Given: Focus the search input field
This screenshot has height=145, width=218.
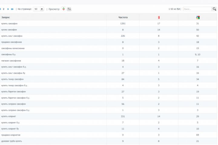Looking at the screenshot, I should 197,9.
